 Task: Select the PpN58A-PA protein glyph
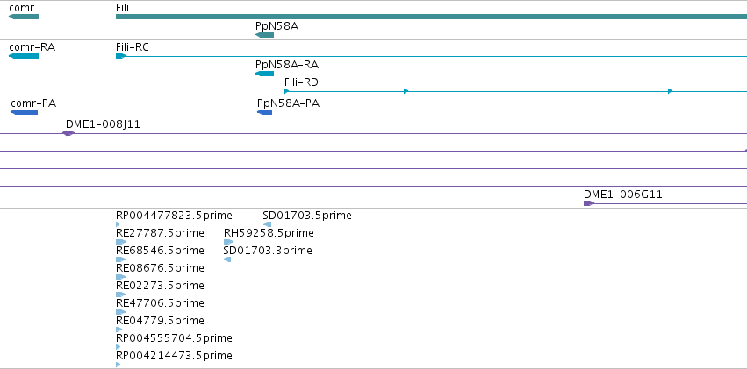264,112
